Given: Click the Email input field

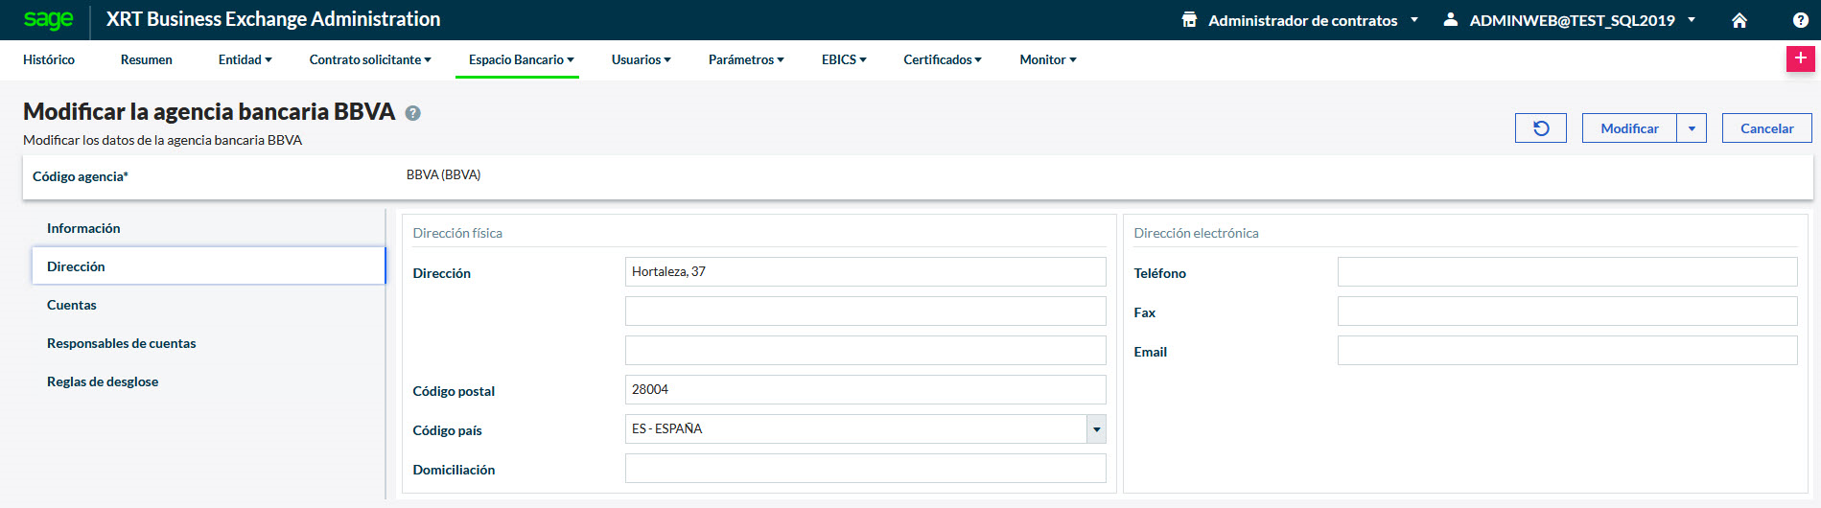Looking at the screenshot, I should point(1567,351).
